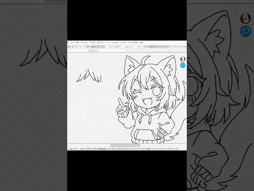The height and width of the screenshot is (191, 254).
Task: Click the third icon in the toolbar row
Action: [x=76, y=47]
